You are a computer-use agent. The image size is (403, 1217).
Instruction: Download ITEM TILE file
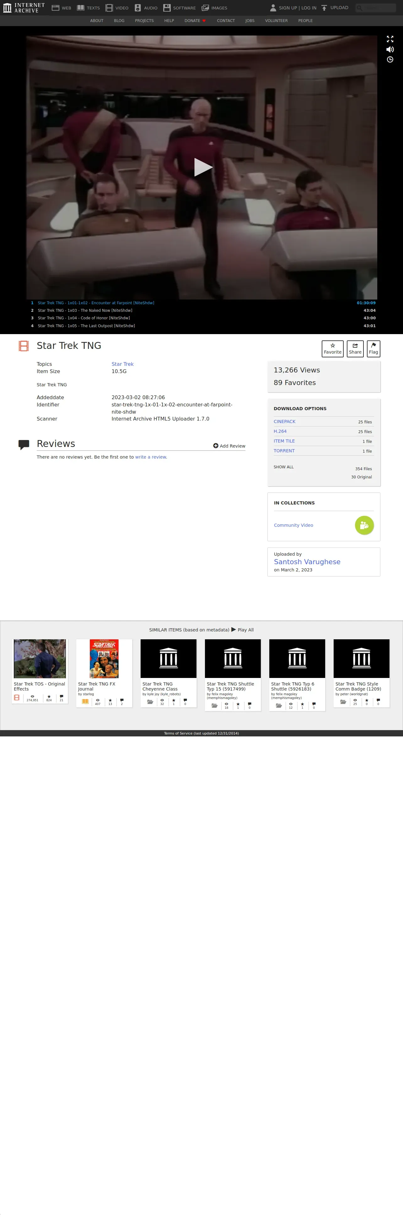(284, 441)
